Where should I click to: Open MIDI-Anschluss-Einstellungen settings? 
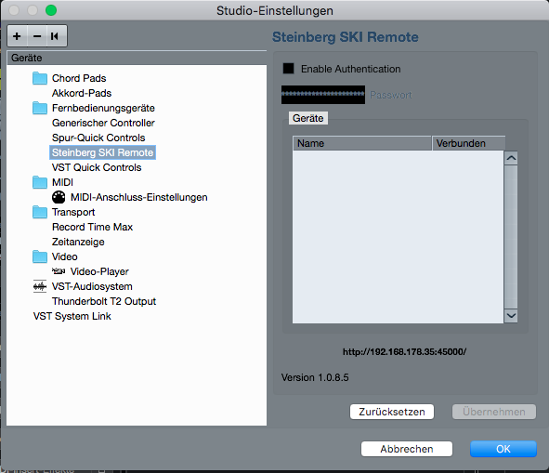(x=139, y=197)
